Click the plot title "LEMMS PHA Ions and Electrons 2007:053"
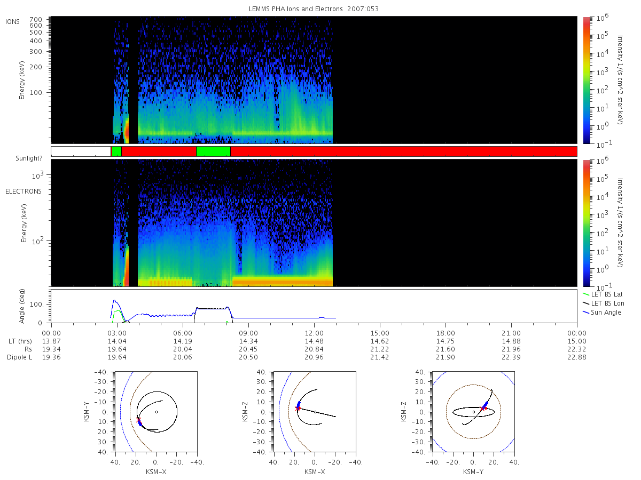This screenshot has width=641, height=480. coord(314,9)
